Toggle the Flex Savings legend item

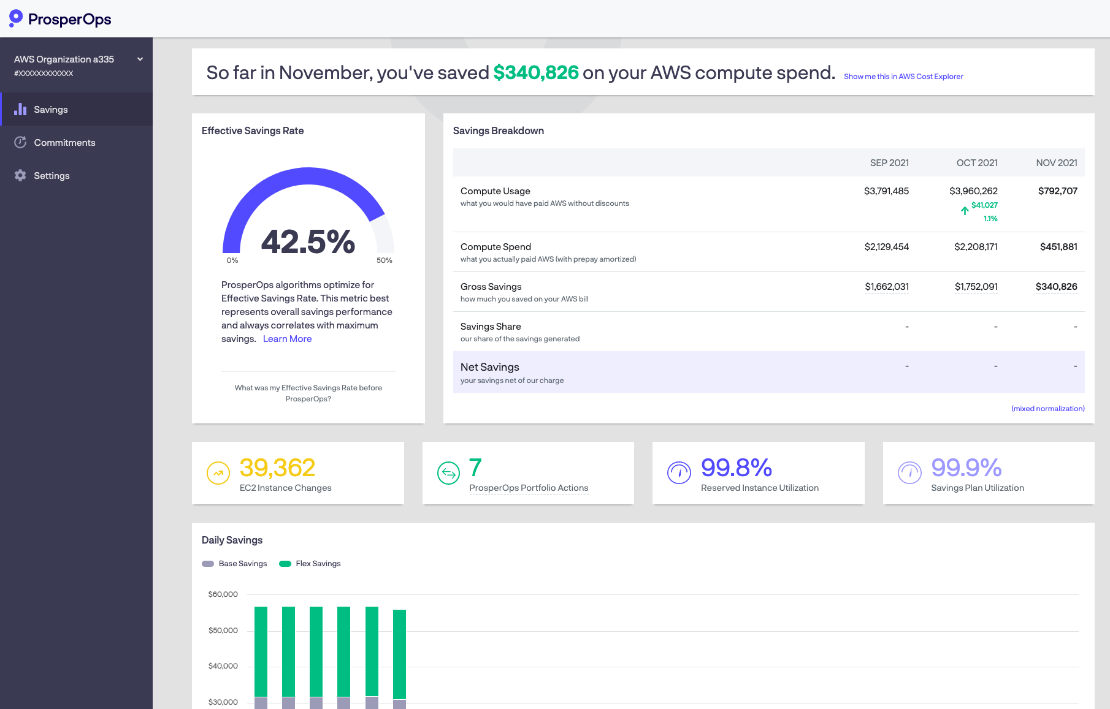(x=310, y=563)
